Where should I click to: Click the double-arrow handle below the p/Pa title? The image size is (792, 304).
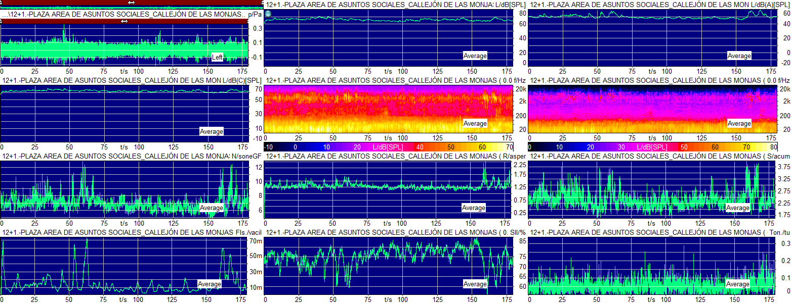coord(124,21)
